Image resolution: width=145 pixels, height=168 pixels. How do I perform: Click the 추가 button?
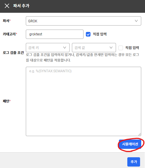click(134, 162)
